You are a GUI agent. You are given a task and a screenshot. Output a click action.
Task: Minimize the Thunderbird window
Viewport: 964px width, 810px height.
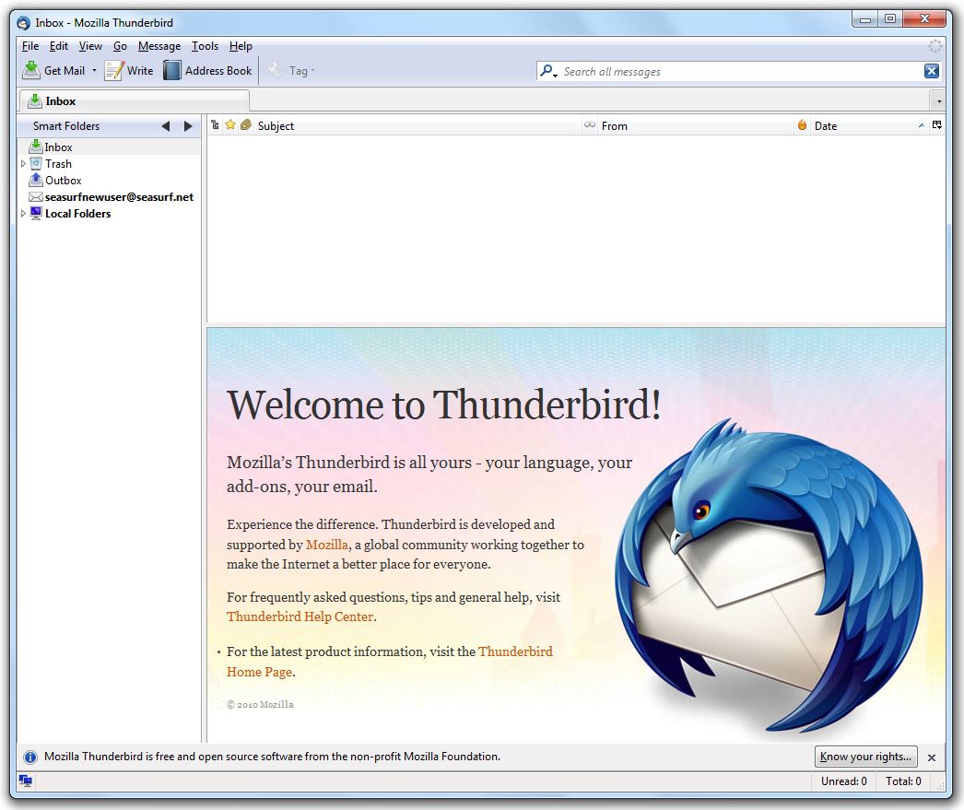865,19
